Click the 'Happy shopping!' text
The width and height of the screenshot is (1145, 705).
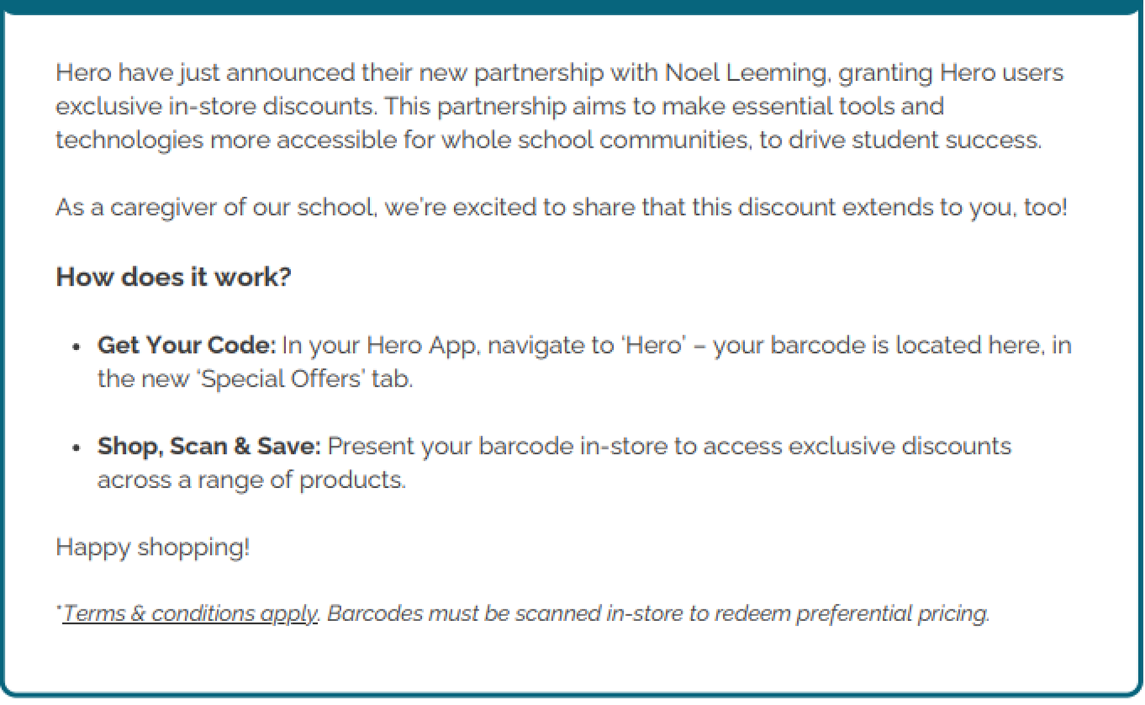coord(153,548)
